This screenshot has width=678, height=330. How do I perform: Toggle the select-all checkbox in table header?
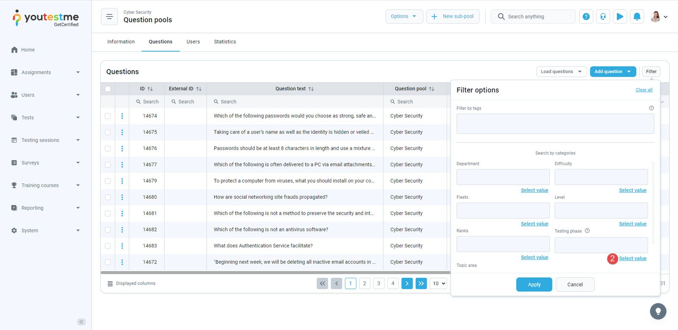pos(108,89)
